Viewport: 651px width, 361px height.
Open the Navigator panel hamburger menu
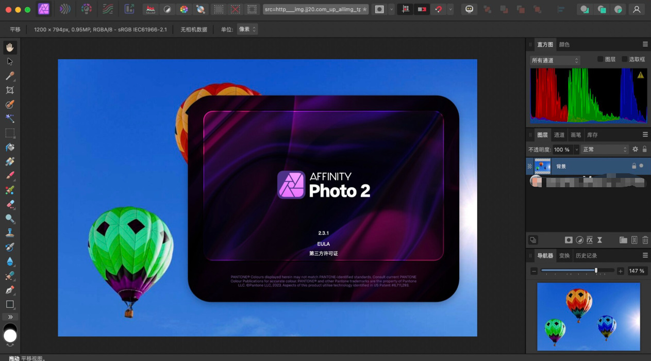645,255
